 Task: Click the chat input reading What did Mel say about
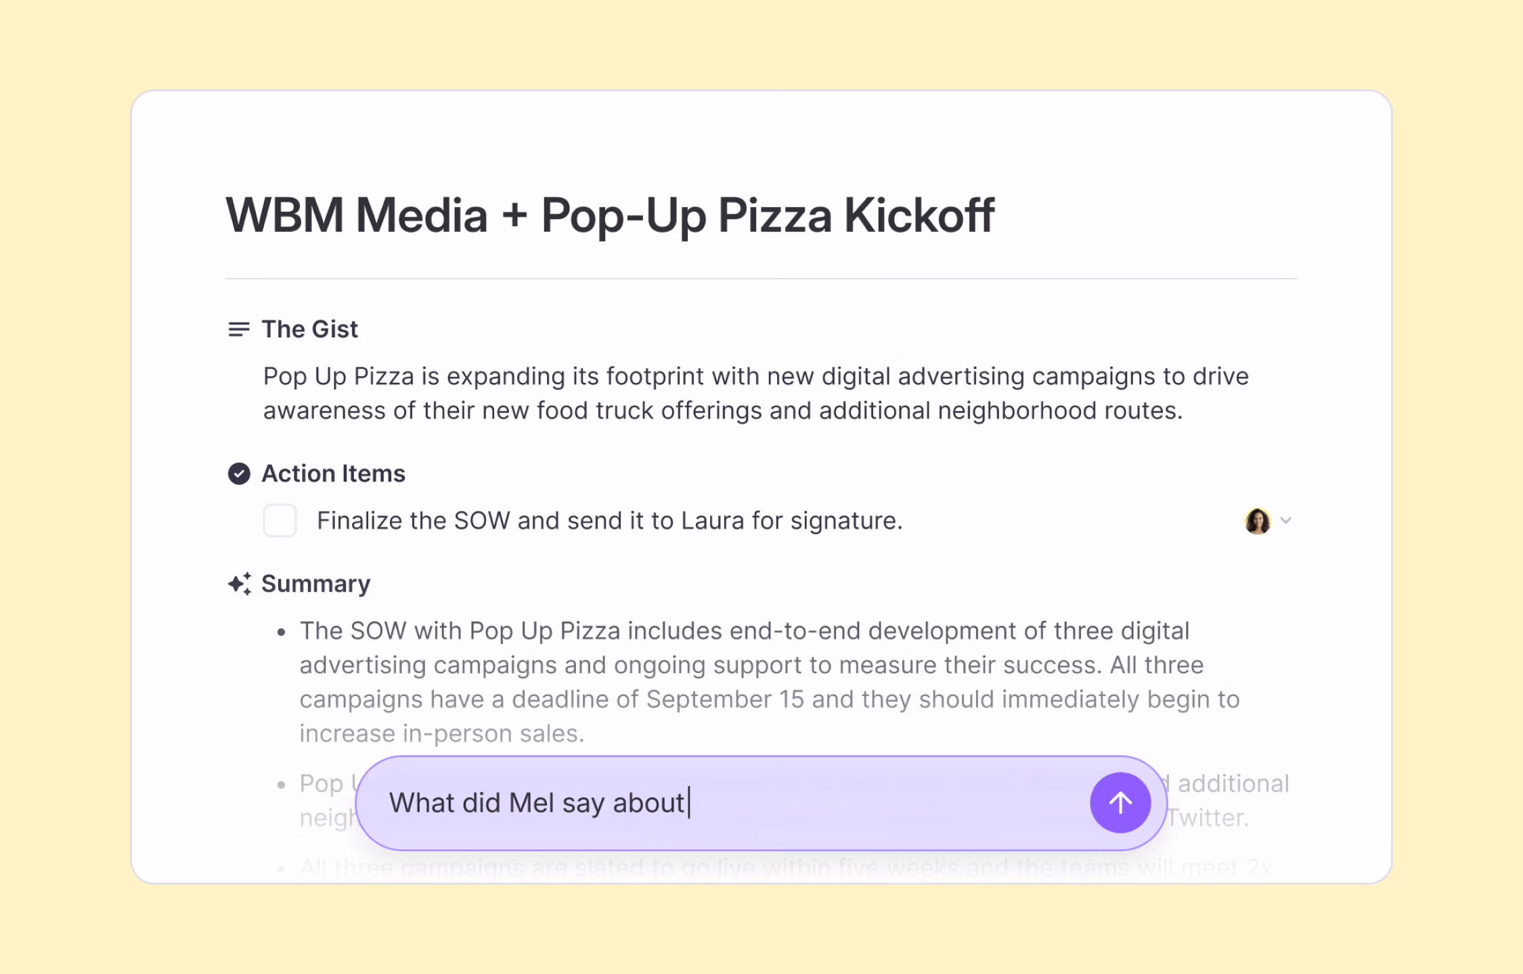(539, 802)
